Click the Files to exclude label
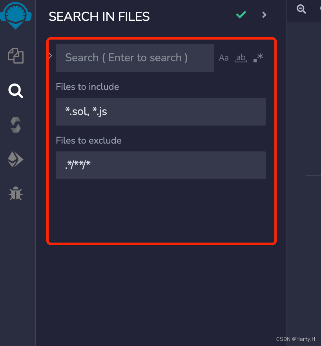This screenshot has width=321, height=346. (x=89, y=140)
